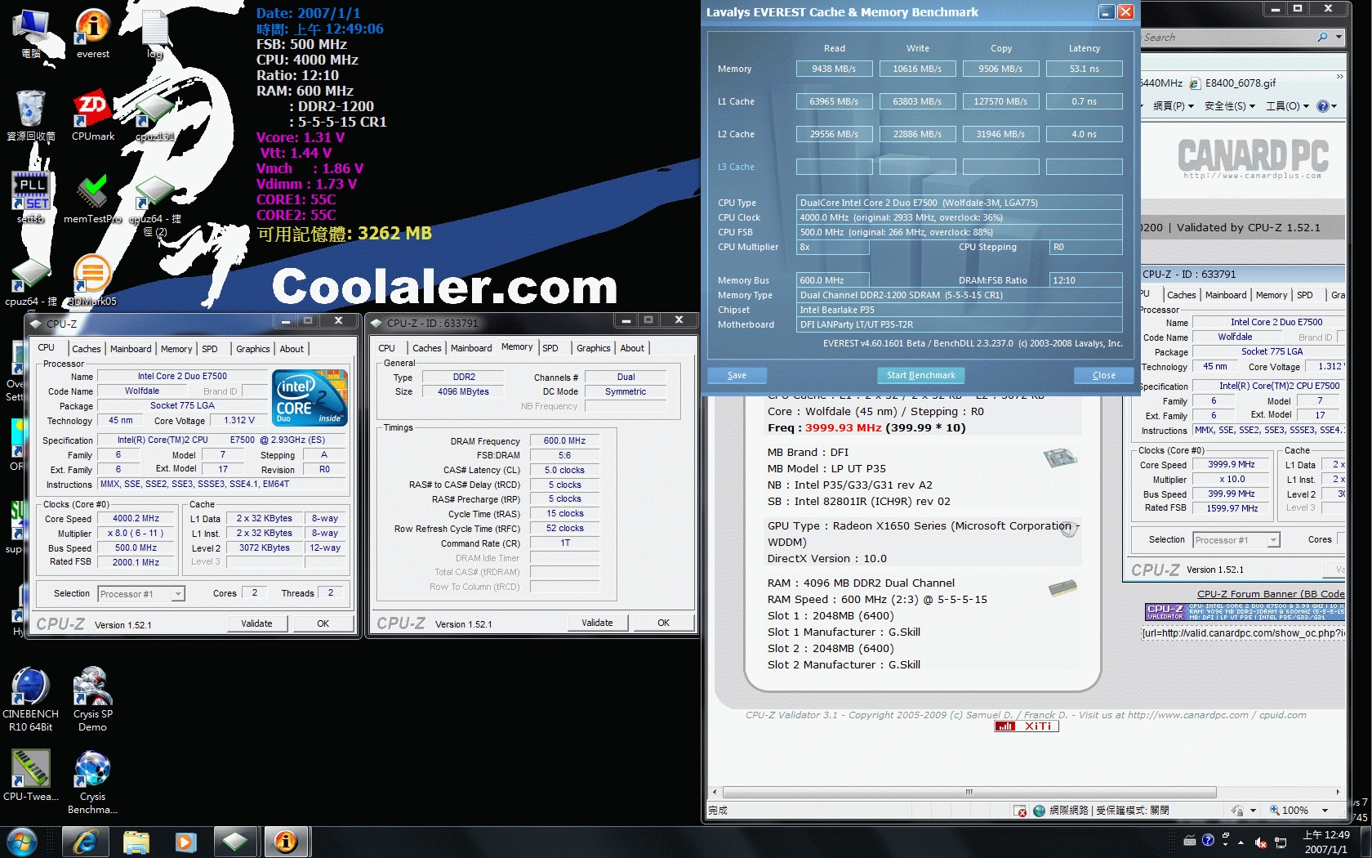
Task: Click the IE security zone status icon
Action: point(1039,811)
